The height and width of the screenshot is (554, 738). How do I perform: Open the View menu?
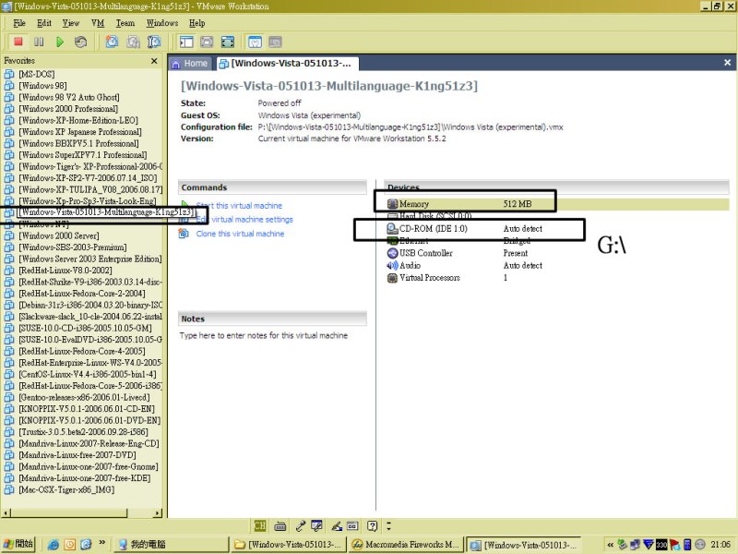[x=71, y=23]
